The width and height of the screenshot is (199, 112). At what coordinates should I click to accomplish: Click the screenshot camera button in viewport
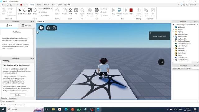tap(161, 62)
